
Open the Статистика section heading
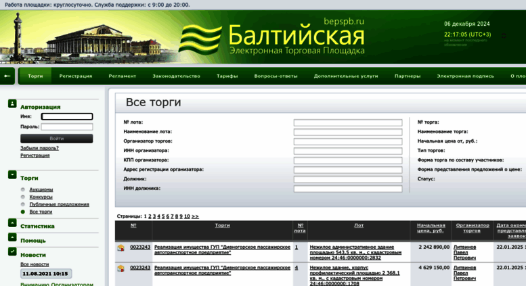[37, 227]
